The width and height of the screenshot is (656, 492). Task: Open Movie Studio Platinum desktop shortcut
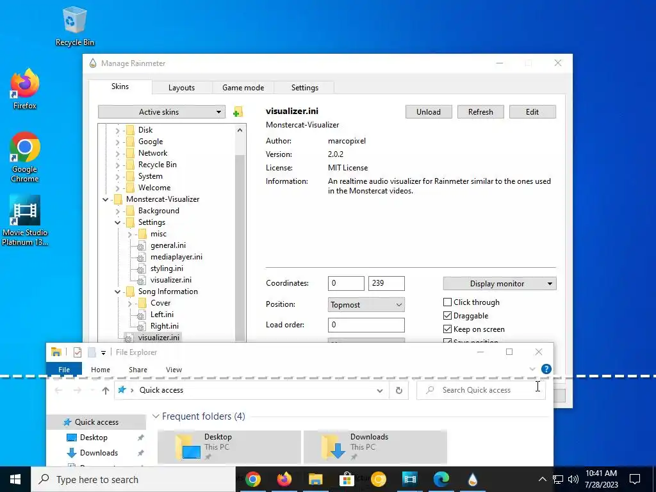pyautogui.click(x=25, y=220)
